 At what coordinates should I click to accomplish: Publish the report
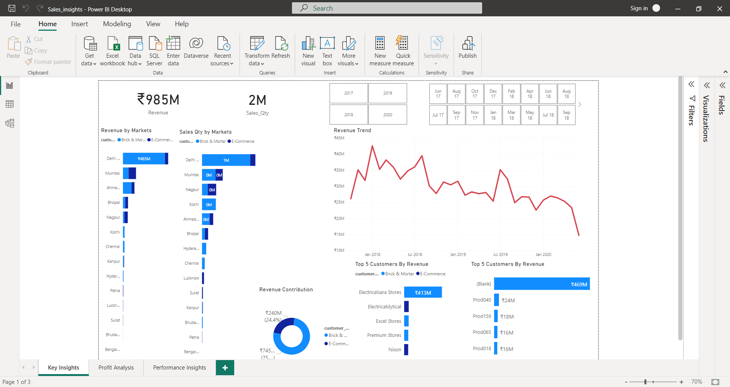coord(467,51)
